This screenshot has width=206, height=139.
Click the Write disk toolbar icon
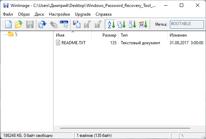(87, 24)
